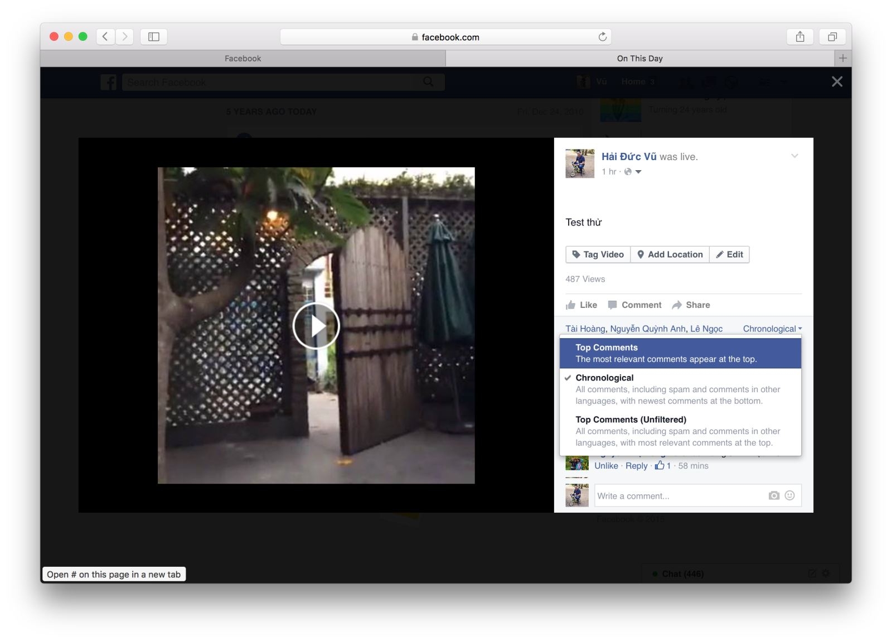Screen dimensions: 892x641
Task: Open the audience privacy selector dropdown
Action: (x=633, y=172)
